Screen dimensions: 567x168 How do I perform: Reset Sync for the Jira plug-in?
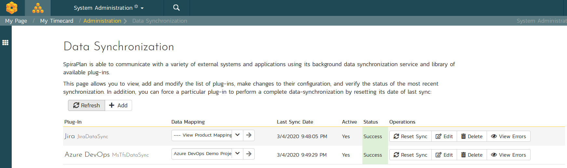[x=410, y=137]
